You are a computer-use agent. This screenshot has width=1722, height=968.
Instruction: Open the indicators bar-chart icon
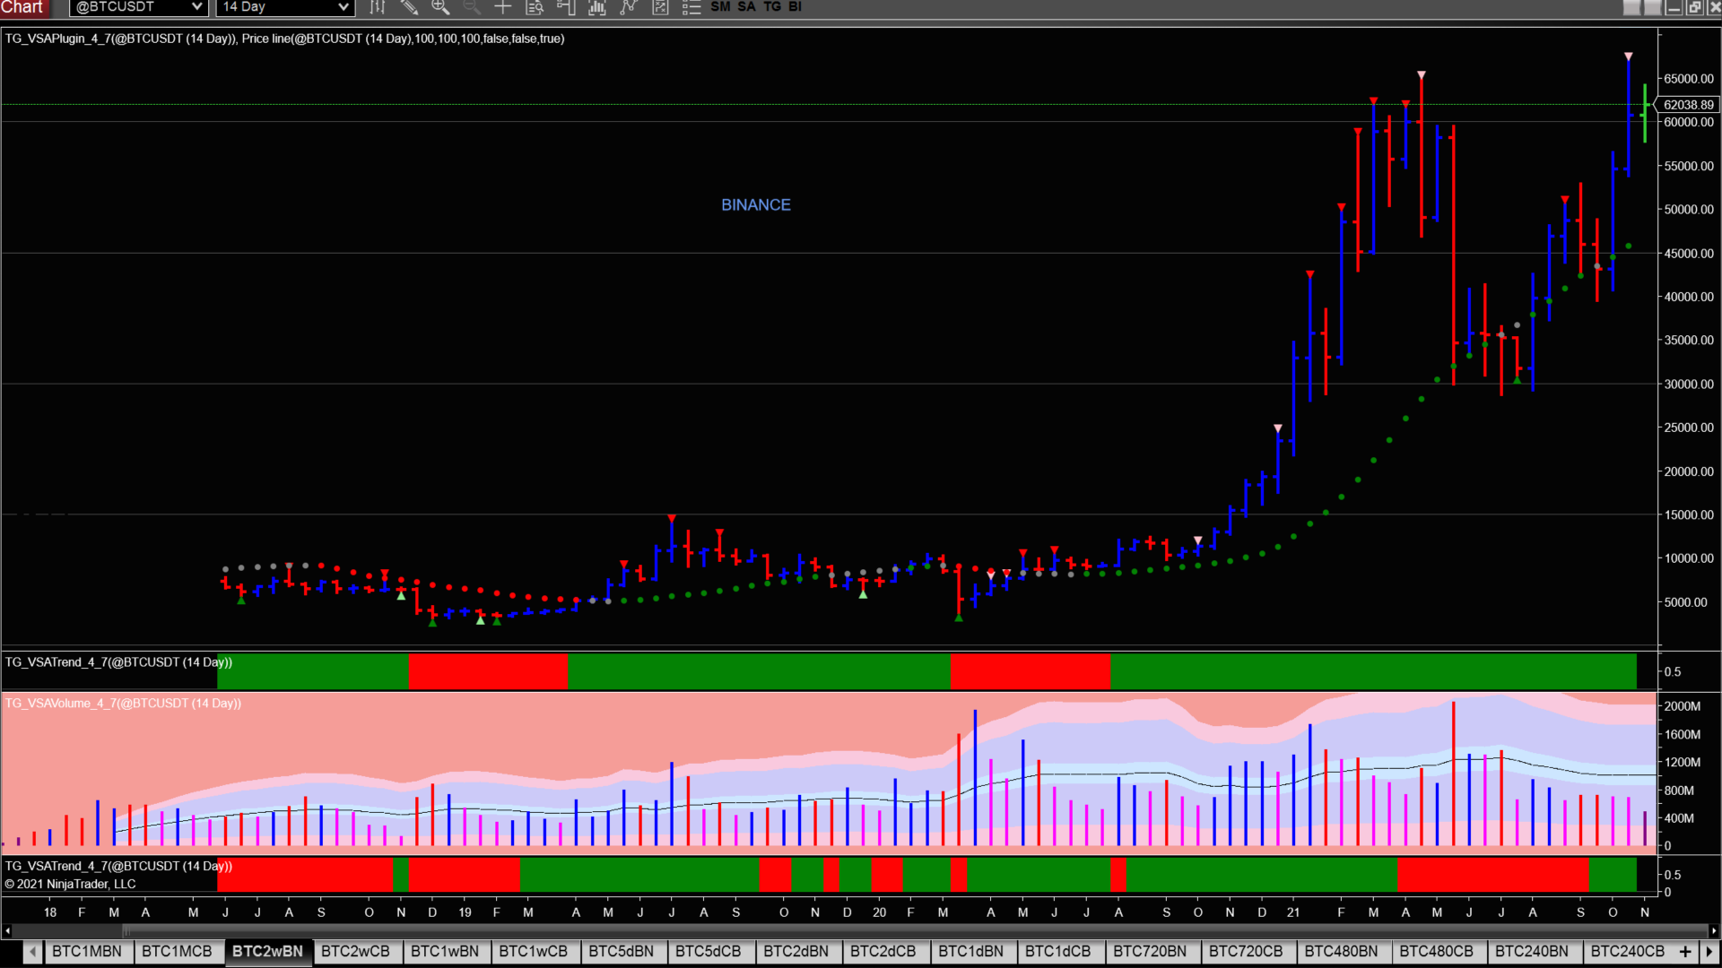point(596,7)
